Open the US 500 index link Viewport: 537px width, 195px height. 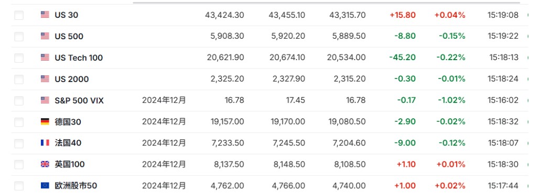pos(69,36)
